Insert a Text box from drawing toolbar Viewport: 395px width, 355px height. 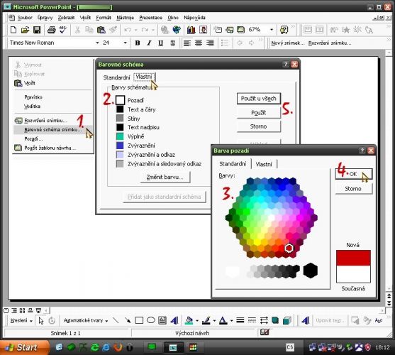click(x=162, y=320)
